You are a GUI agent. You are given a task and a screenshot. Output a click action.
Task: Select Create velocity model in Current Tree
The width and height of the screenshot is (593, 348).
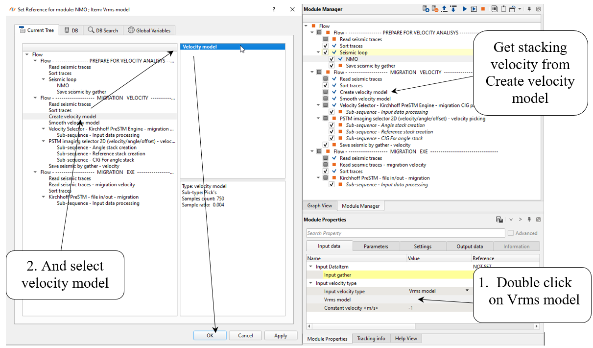[x=72, y=117]
